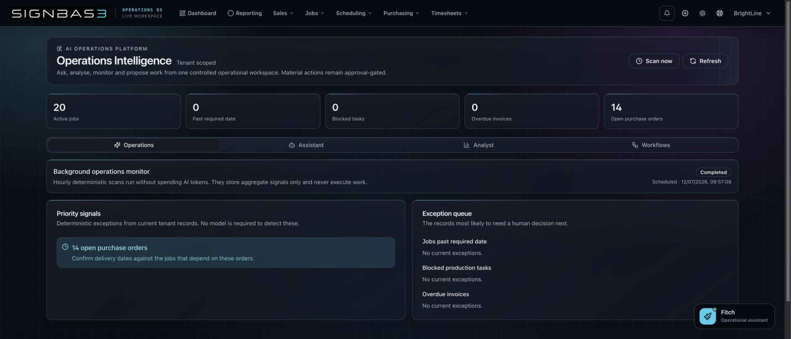
Task: Click the refresh arrows icon
Action: point(693,61)
